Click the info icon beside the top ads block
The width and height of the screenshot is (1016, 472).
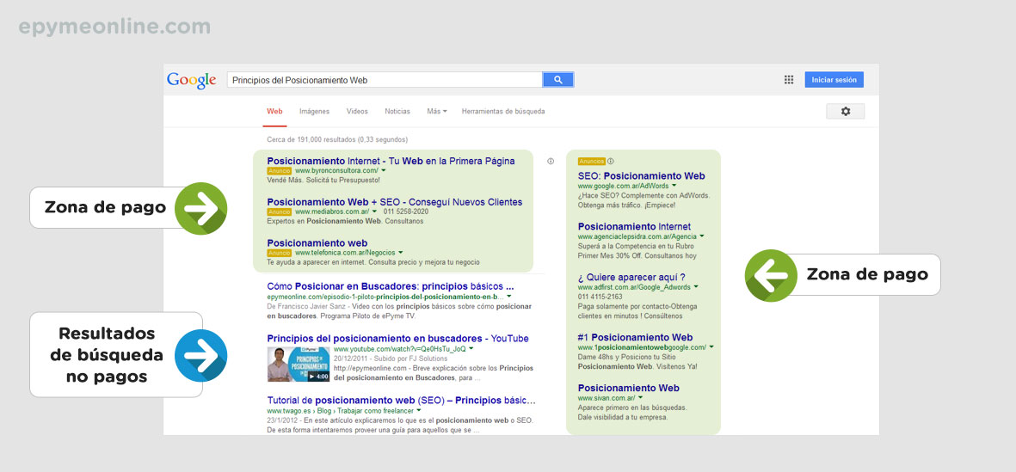click(x=551, y=162)
